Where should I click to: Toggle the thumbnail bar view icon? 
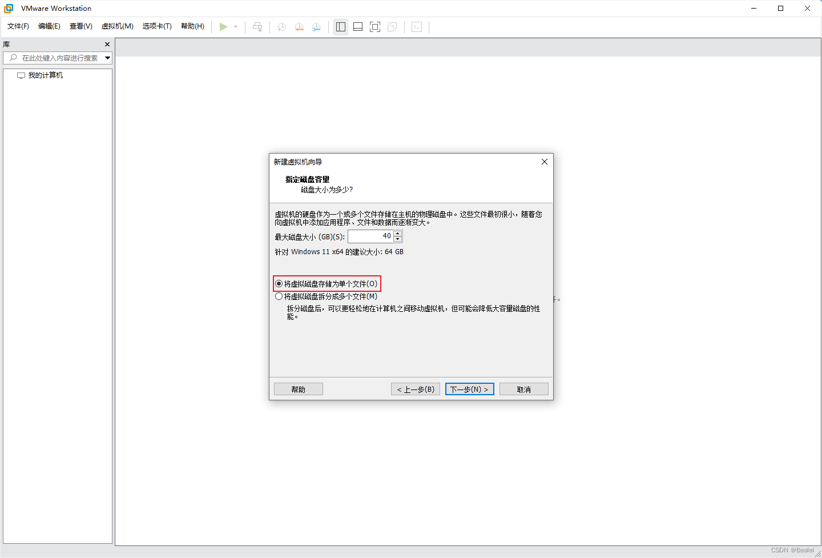[358, 27]
